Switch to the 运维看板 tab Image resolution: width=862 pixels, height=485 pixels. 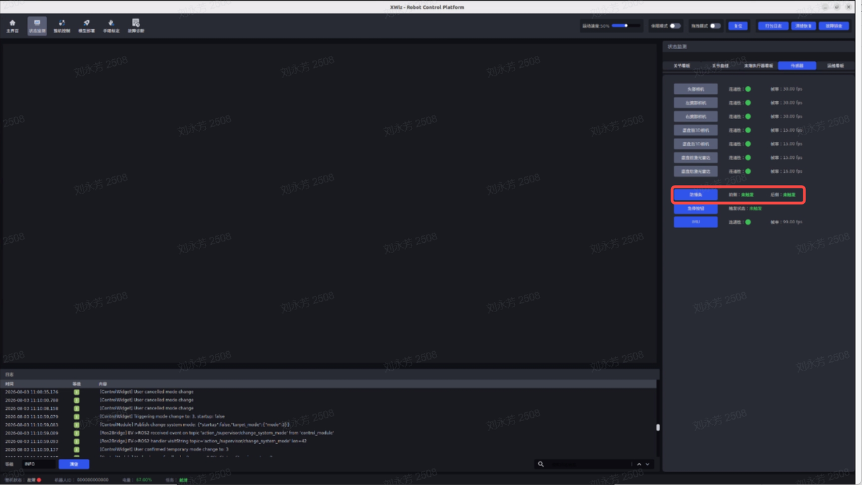tap(835, 66)
